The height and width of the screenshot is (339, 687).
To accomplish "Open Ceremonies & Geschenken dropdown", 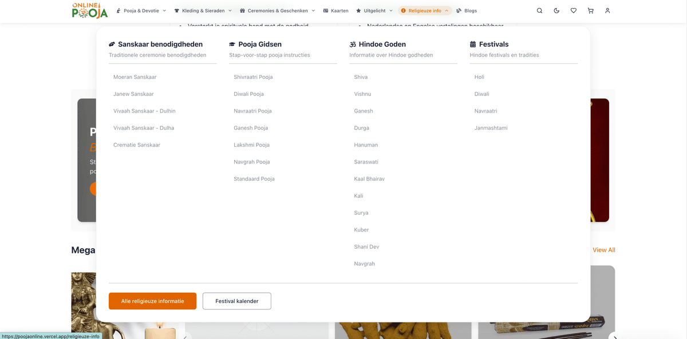I will point(278,11).
